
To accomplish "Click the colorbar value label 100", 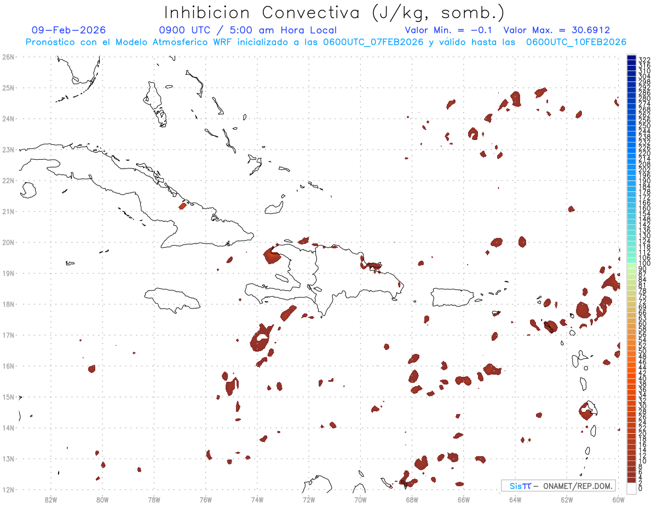I will pos(644,264).
